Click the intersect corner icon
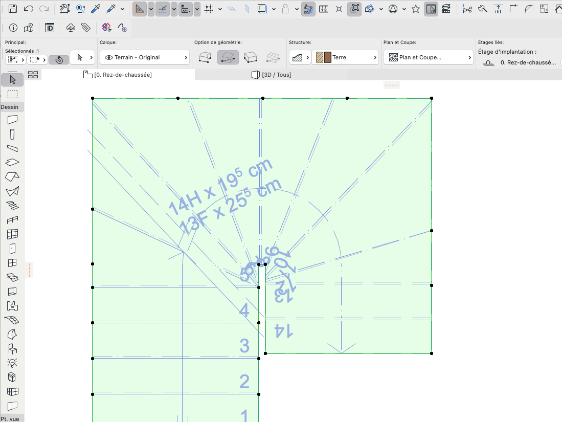562x422 pixels. pyautogui.click(x=513, y=9)
